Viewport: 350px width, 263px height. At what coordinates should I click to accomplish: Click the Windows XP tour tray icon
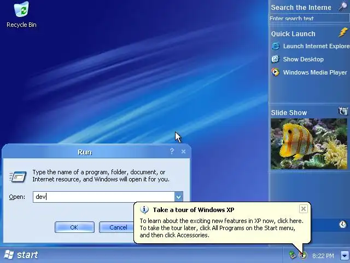click(303, 255)
